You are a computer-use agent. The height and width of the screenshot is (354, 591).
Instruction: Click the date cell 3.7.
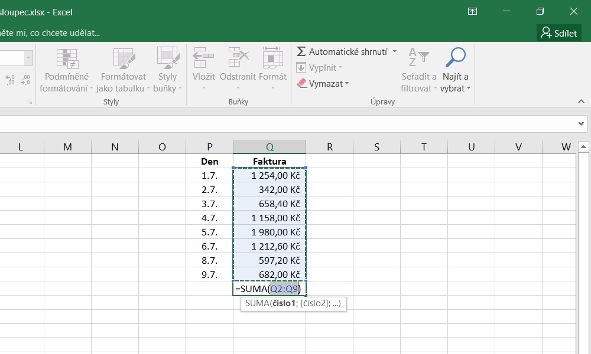click(x=210, y=204)
